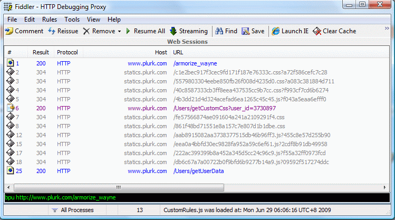Click the Fiddler title bar app icon
The height and width of the screenshot is (220, 395).
pos(8,7)
